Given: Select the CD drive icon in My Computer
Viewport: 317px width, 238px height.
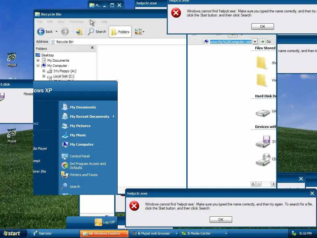Looking at the screenshot, I should click(263, 160).
